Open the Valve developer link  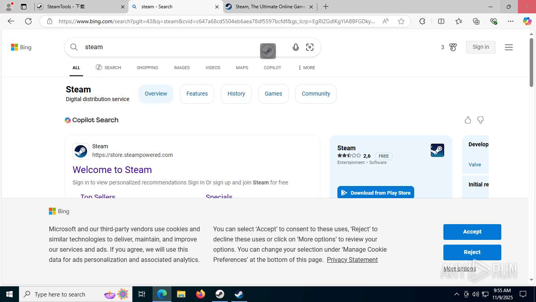tap(475, 165)
